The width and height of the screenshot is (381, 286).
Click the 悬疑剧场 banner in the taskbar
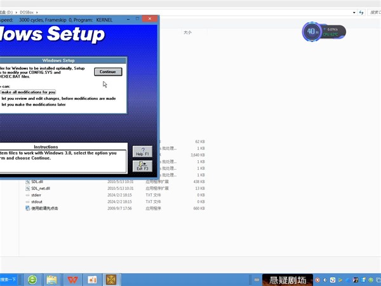click(288, 280)
